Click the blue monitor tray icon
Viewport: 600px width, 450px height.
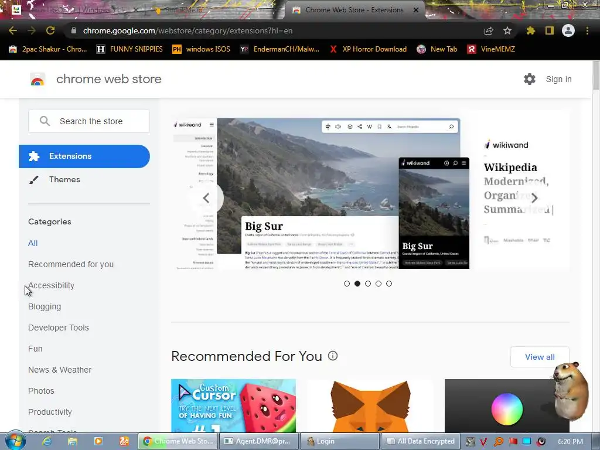click(527, 441)
